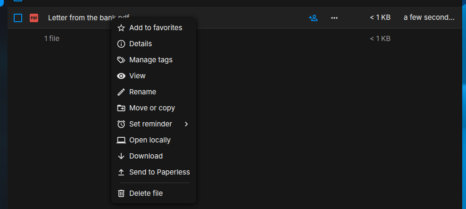Expand the Set reminder submenu chevron
The width and height of the screenshot is (466, 209).
tap(186, 124)
